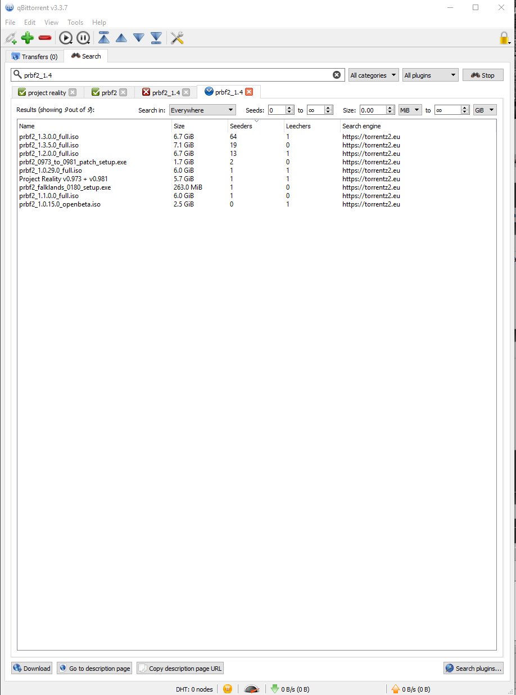516x695 pixels.
Task: Open the All plugins dropdown
Action: (x=431, y=75)
